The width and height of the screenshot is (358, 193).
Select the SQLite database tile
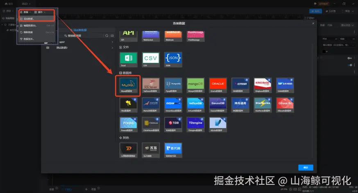[218, 125]
